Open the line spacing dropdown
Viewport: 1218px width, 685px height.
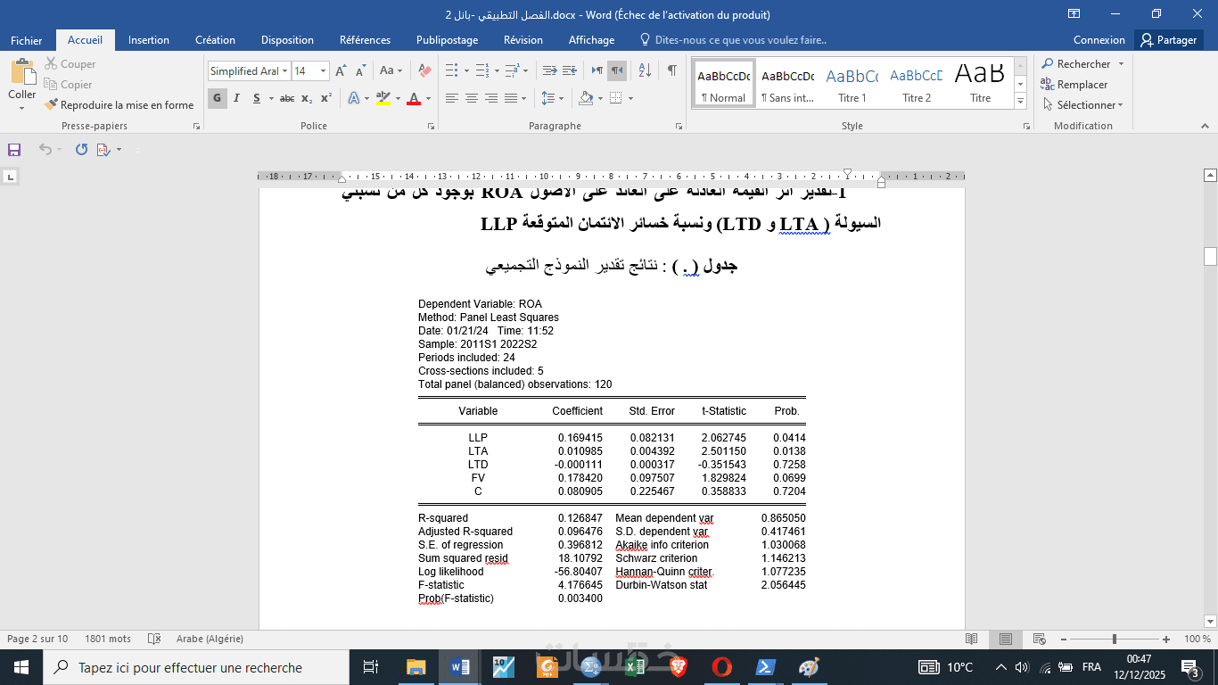click(x=553, y=98)
